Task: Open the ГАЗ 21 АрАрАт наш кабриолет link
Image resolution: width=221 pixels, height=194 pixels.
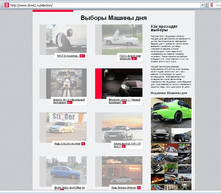Action: pos(130,57)
